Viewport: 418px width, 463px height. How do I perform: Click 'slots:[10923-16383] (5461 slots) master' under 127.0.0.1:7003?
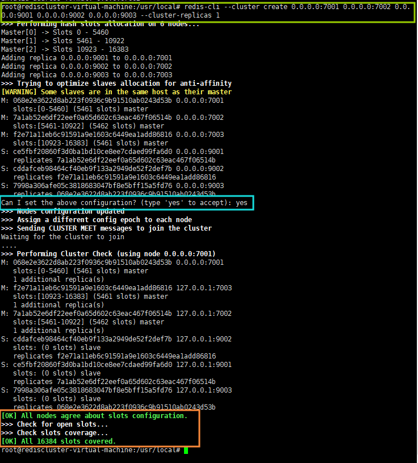click(x=91, y=297)
